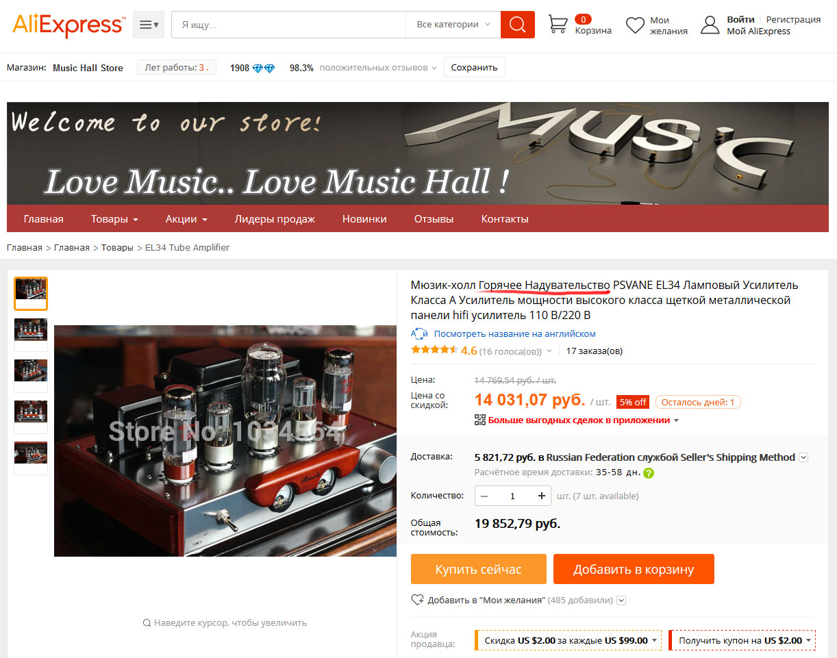Open the hamburger categories menu icon

[x=149, y=25]
